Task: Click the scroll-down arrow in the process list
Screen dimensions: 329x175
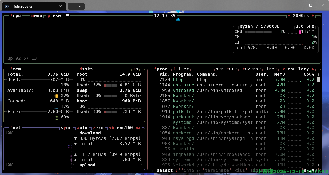Action: point(318,165)
